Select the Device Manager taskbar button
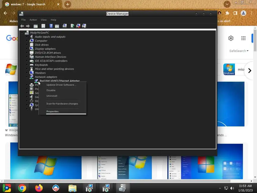Screen dimensions: 257x193 coord(122,188)
